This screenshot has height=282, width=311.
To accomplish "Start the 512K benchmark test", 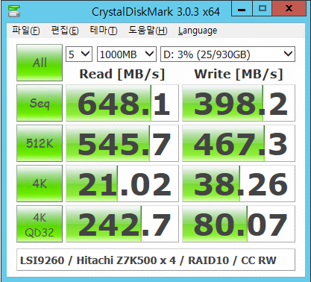I will (x=40, y=143).
